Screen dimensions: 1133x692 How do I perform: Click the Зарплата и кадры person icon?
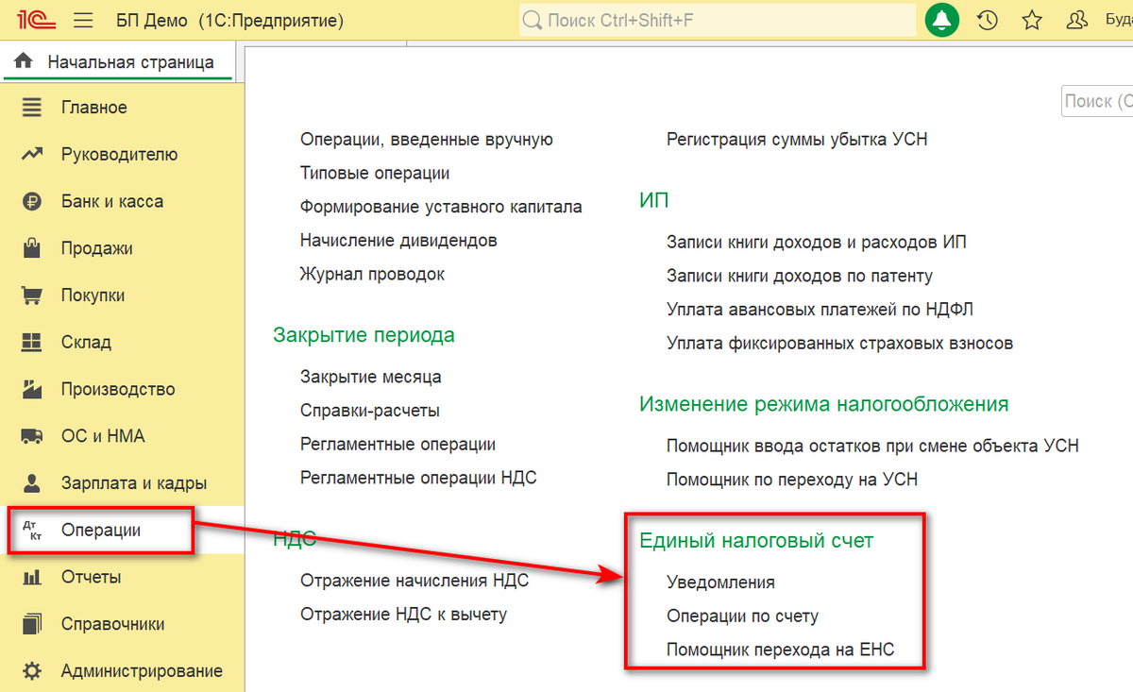32,482
